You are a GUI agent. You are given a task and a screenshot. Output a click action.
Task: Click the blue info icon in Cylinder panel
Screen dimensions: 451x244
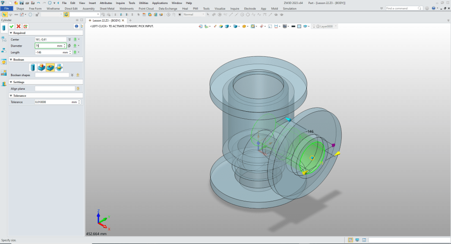tap(76, 26)
